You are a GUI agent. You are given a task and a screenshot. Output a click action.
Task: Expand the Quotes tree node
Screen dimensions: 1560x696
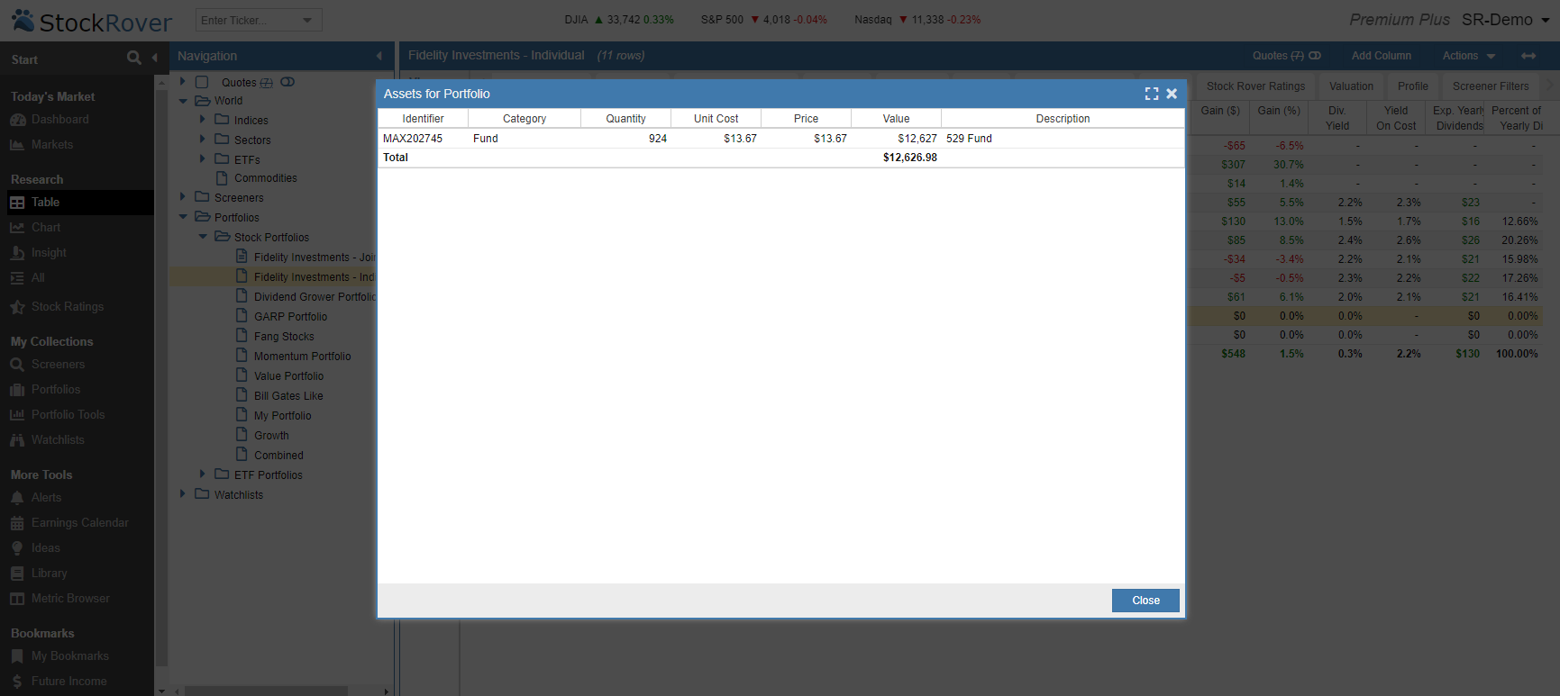[183, 82]
